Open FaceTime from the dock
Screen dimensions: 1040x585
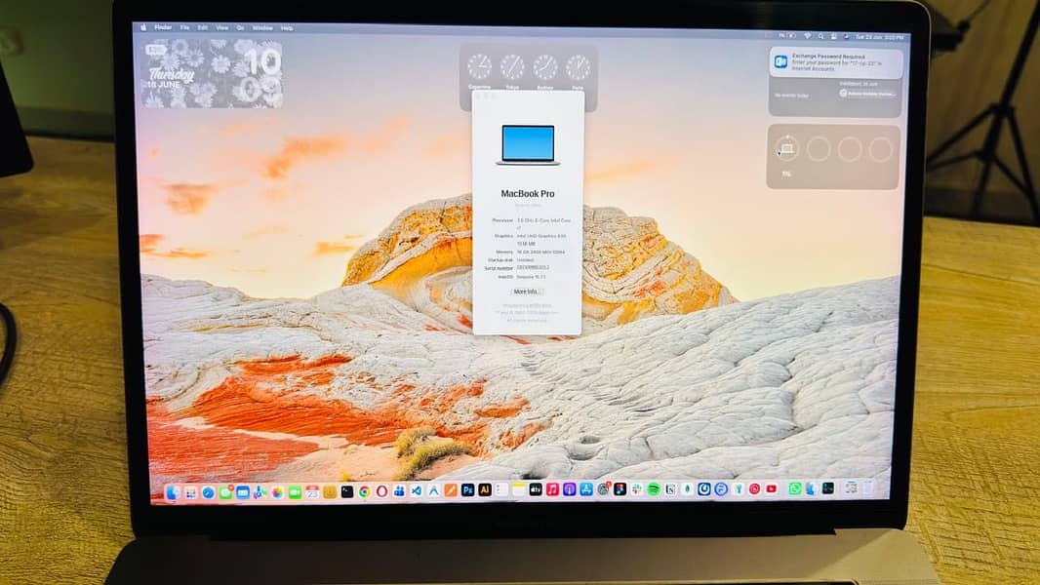click(295, 492)
